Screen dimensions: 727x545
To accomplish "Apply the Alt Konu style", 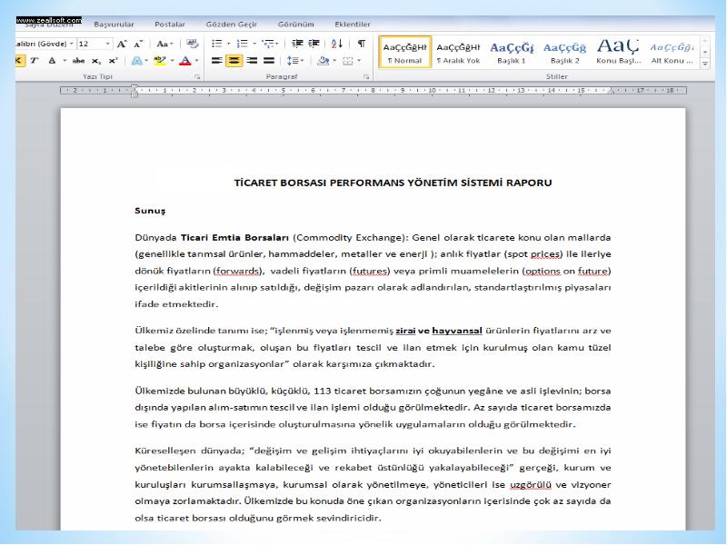I will coord(672,53).
